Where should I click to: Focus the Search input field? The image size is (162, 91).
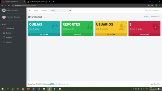click(60, 10)
